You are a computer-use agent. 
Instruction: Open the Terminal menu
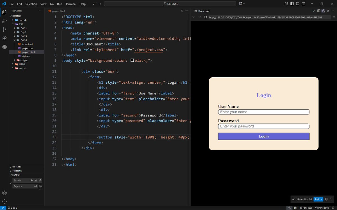coord(71,4)
